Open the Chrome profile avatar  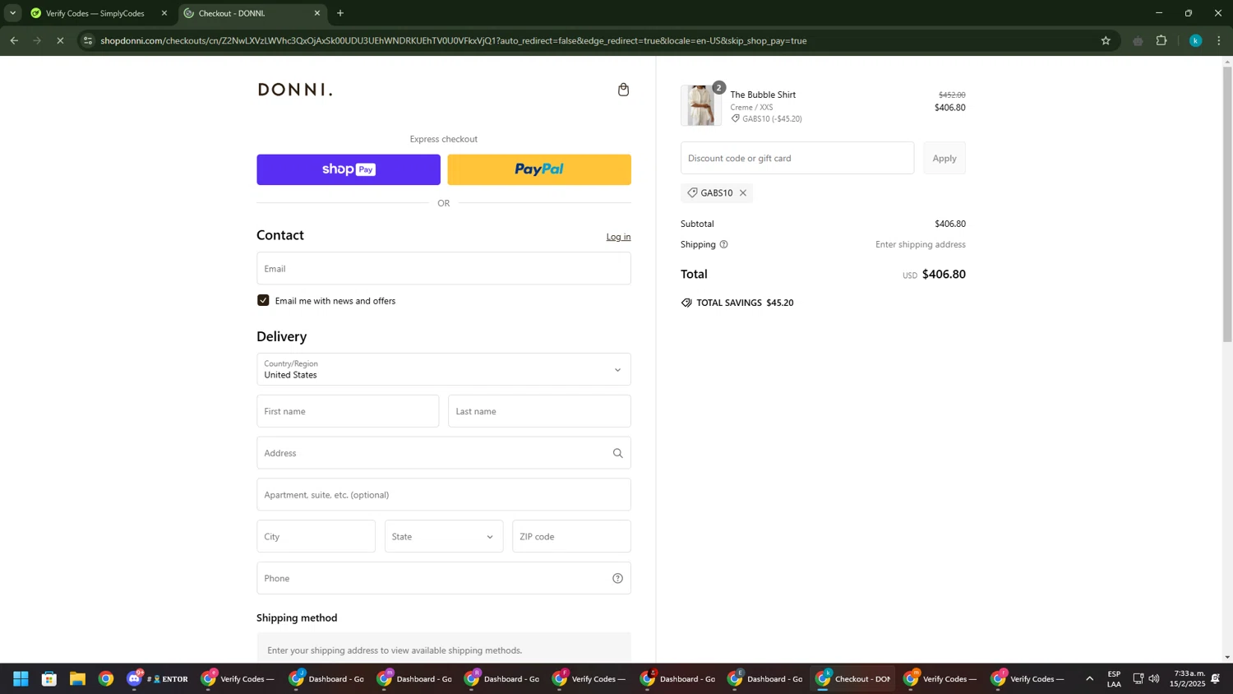(1195, 40)
